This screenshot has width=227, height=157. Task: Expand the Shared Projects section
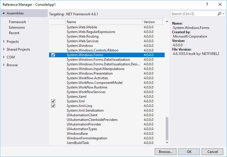coord(4,49)
